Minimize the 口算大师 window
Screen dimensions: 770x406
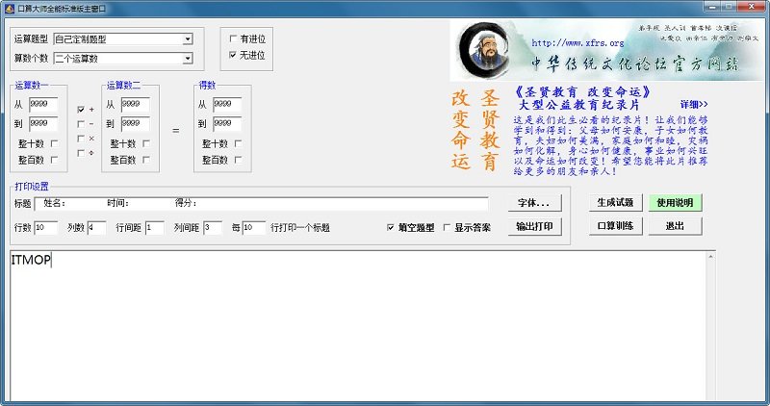click(712, 7)
